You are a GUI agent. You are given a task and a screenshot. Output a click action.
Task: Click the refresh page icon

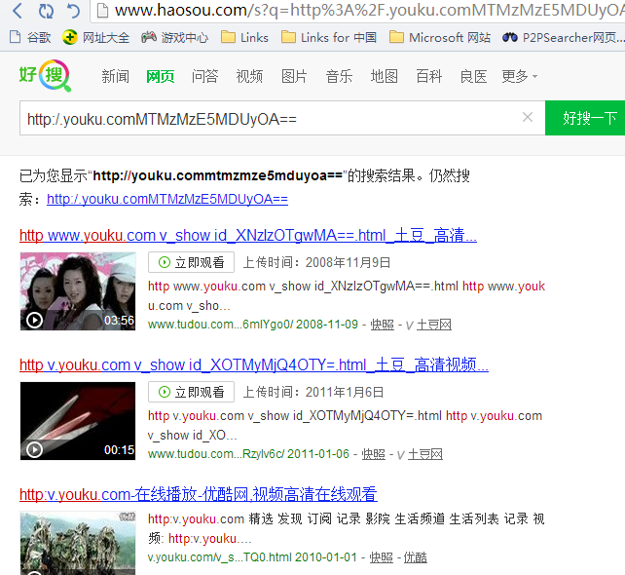tap(46, 11)
